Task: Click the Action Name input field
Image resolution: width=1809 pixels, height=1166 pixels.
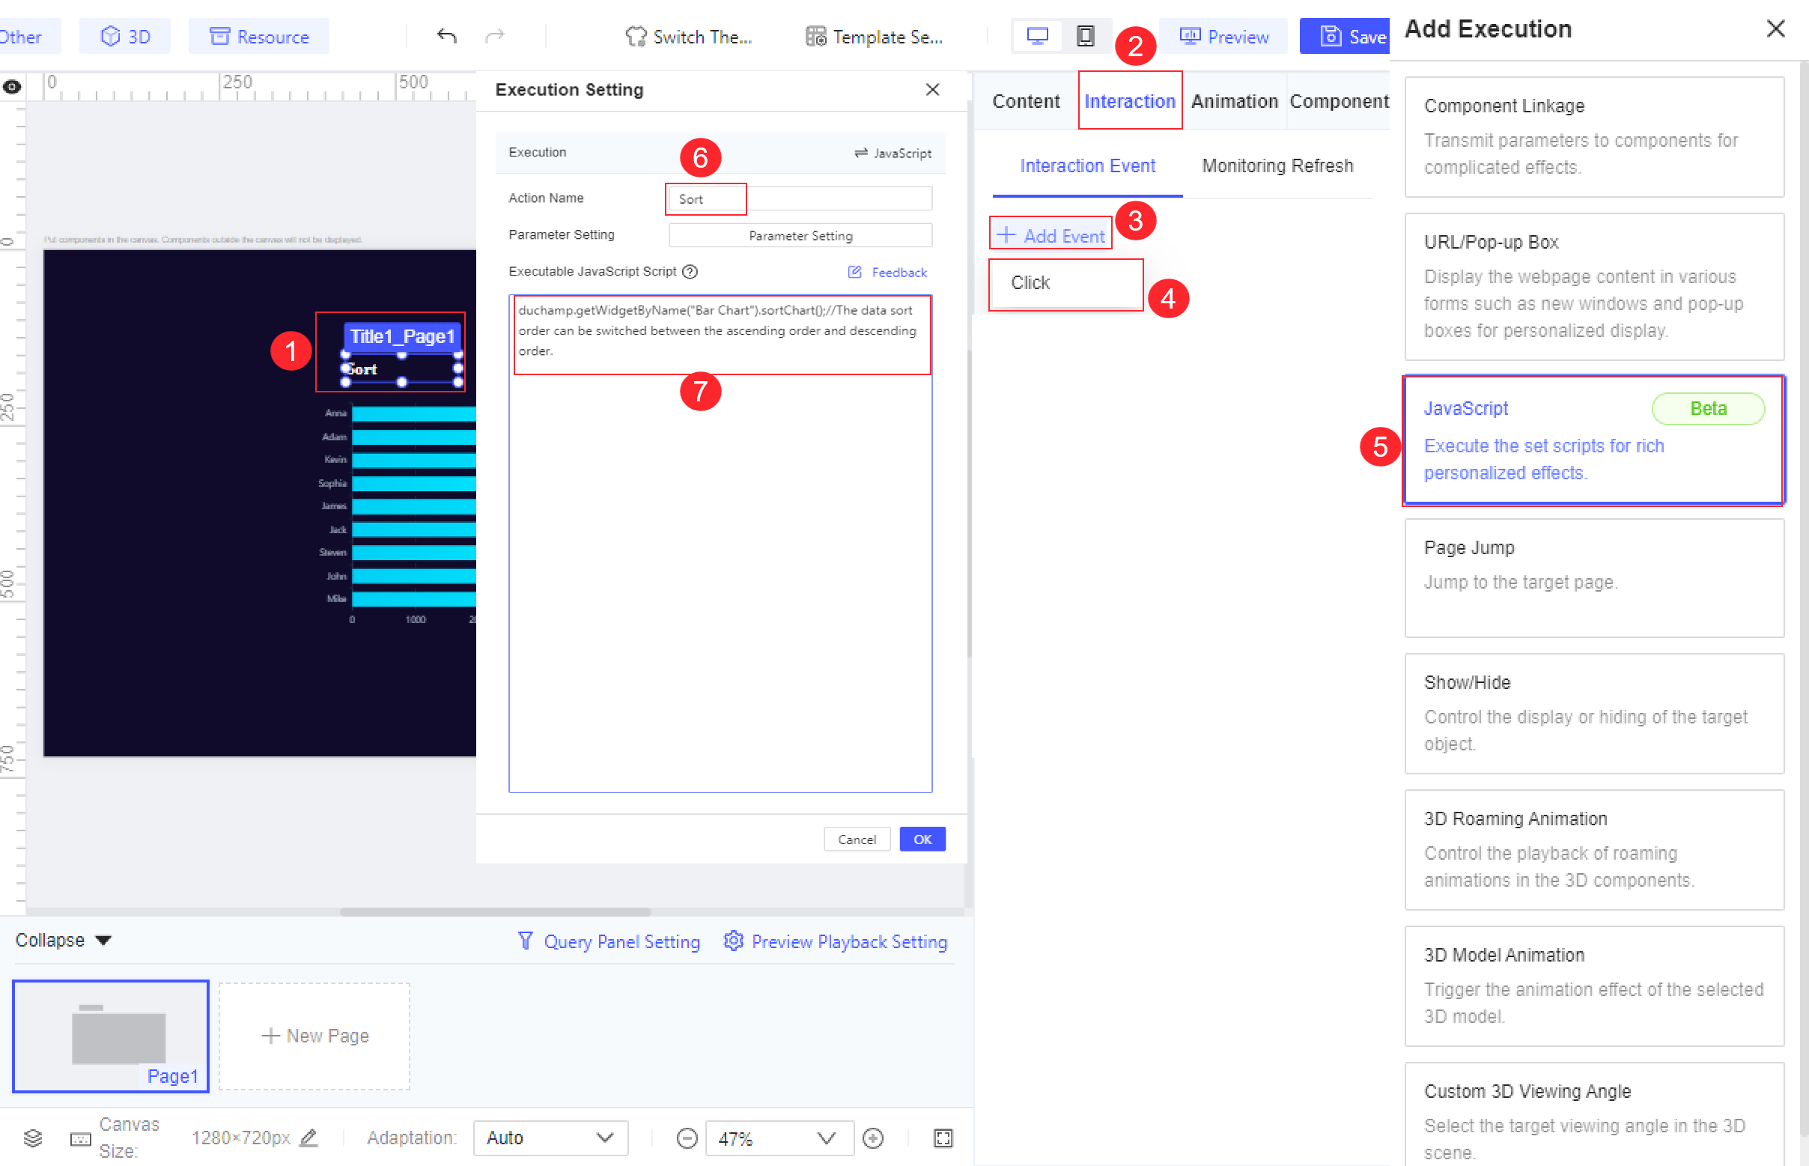Action: (801, 198)
